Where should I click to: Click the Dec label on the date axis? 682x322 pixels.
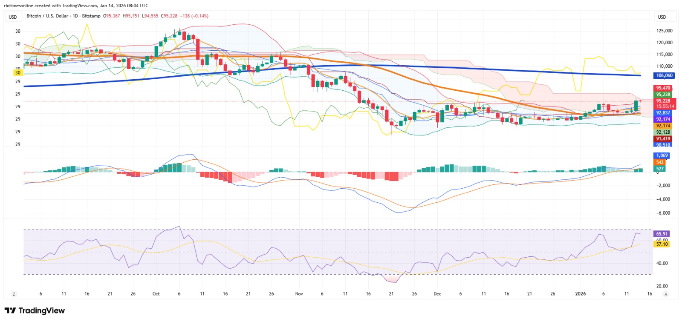click(x=437, y=294)
